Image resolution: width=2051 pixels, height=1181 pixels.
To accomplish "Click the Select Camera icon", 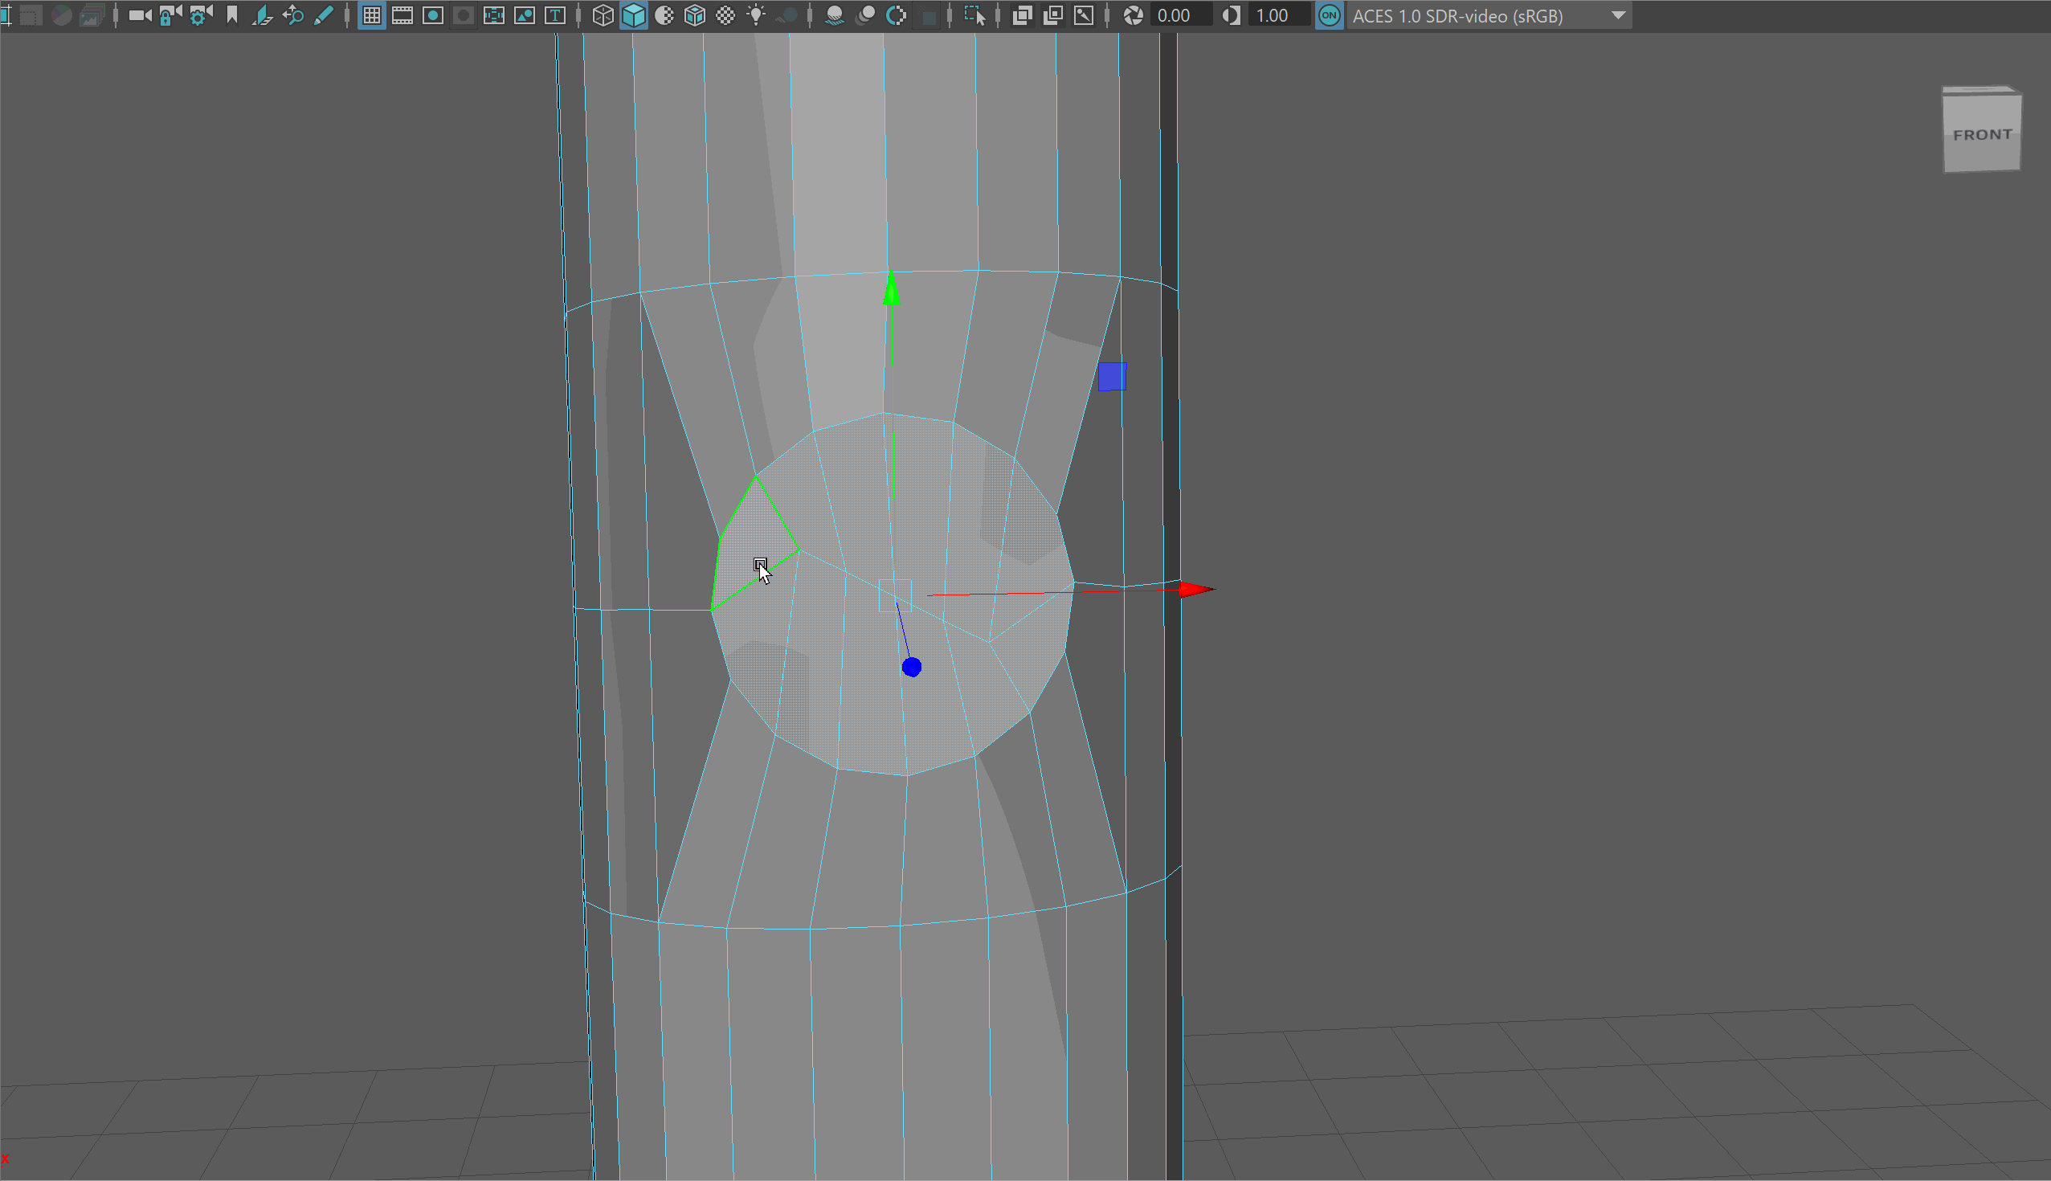I will coord(140,15).
